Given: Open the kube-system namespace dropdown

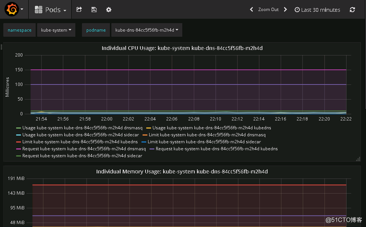Looking at the screenshot, I should point(56,30).
